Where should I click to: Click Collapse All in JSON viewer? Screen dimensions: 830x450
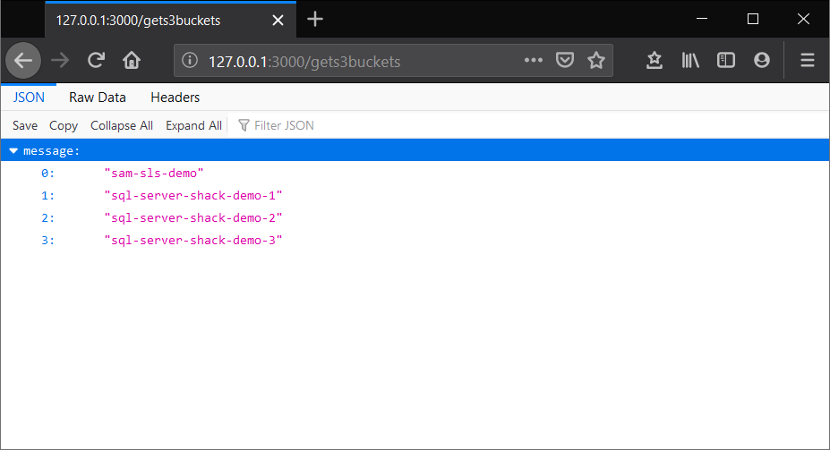point(122,125)
